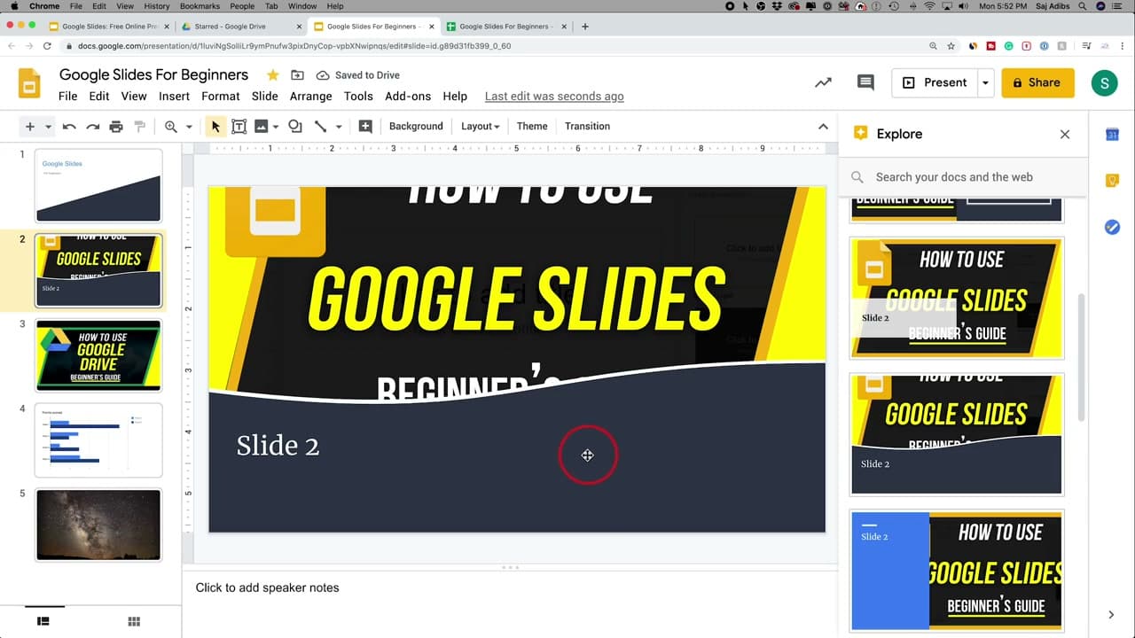Viewport: 1135px width, 638px height.
Task: Open the Format menu
Action: pos(221,97)
